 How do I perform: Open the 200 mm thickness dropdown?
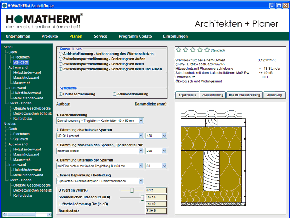164,151
